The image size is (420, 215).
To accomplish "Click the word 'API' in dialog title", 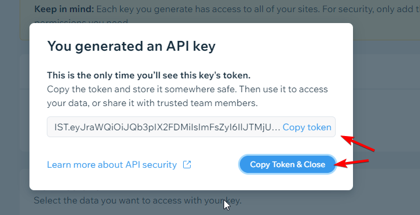I will [x=177, y=46].
